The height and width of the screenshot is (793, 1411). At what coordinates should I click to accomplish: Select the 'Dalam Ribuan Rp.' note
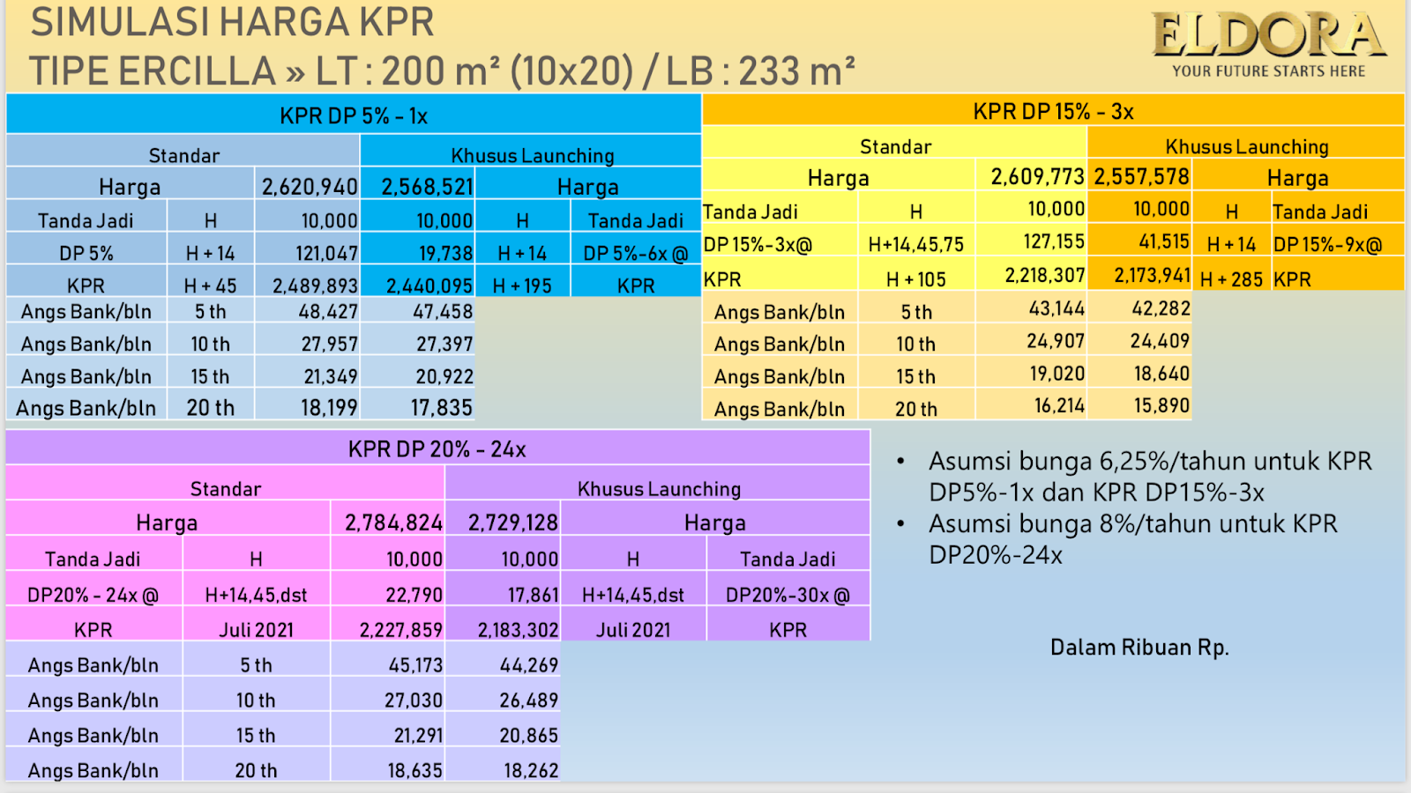pyautogui.click(x=1139, y=648)
